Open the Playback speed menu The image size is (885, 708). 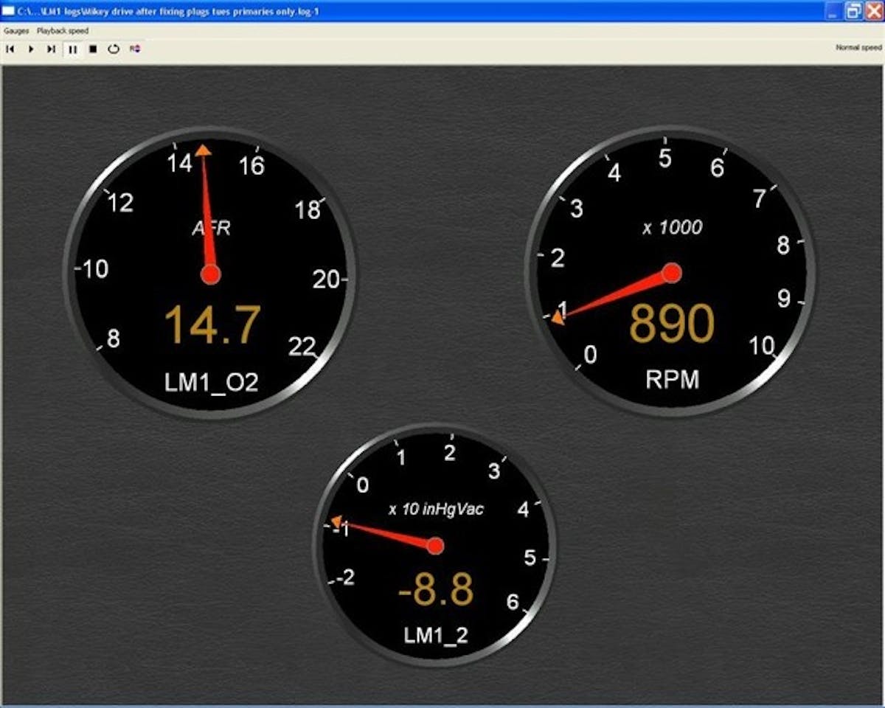tap(63, 31)
